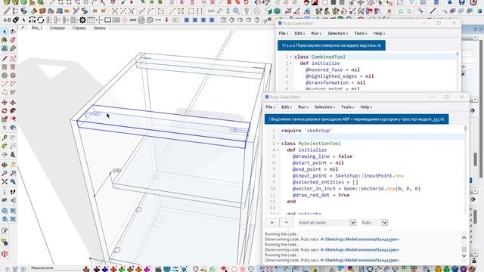
Task: Open the Вид_1 scene tab
Action: [x=37, y=28]
